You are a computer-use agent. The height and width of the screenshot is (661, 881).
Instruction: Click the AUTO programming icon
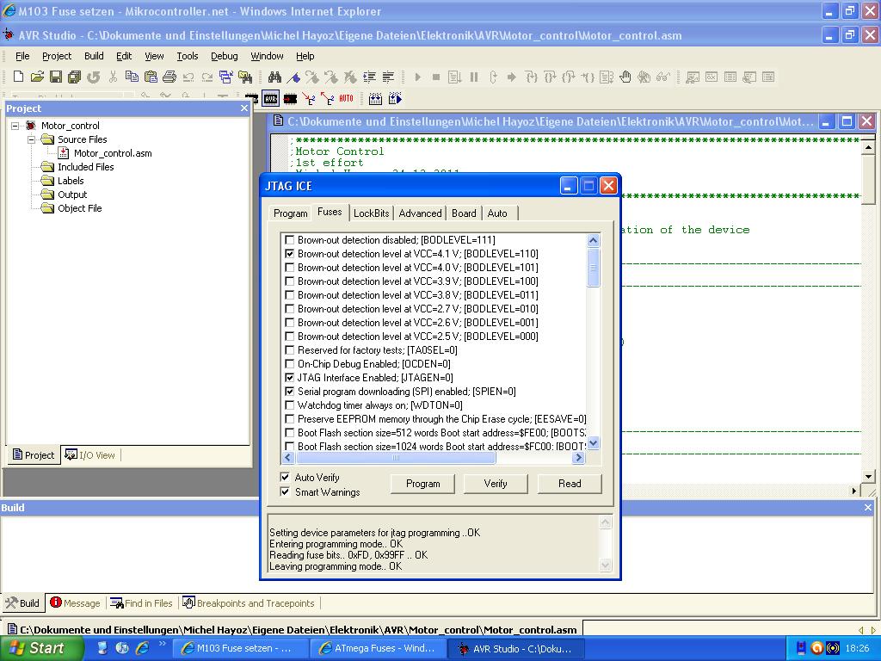click(346, 99)
